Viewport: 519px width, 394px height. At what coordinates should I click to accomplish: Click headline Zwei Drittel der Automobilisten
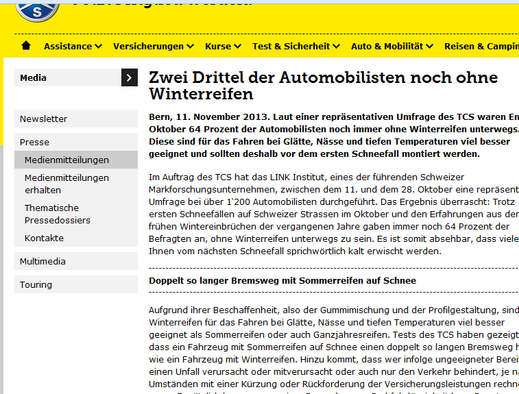(x=323, y=86)
